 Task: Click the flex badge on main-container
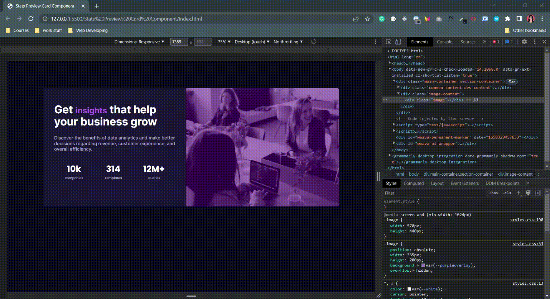coord(512,82)
